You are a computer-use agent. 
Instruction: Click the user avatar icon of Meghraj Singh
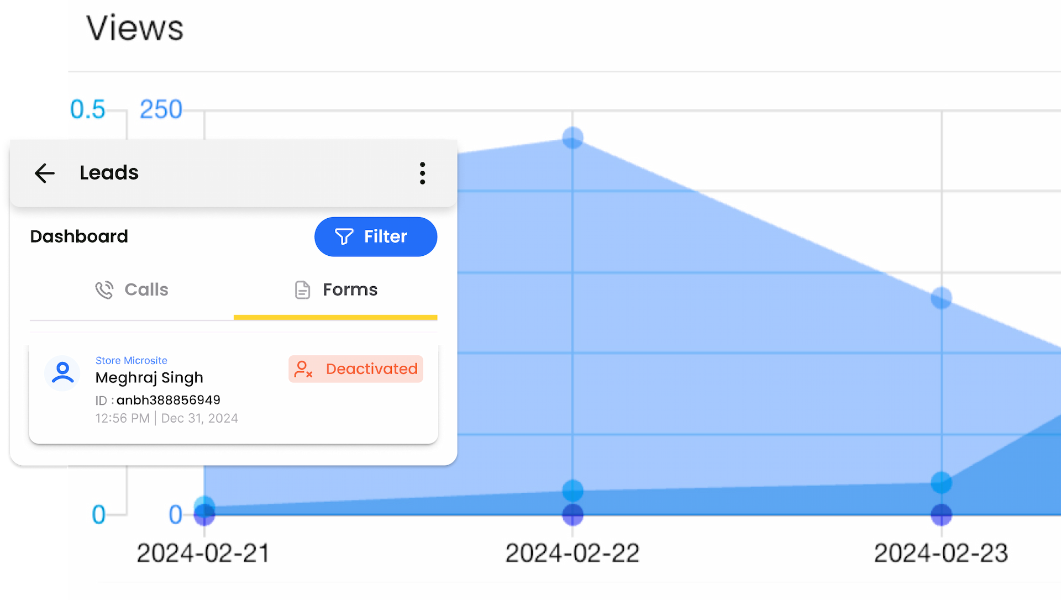click(62, 373)
